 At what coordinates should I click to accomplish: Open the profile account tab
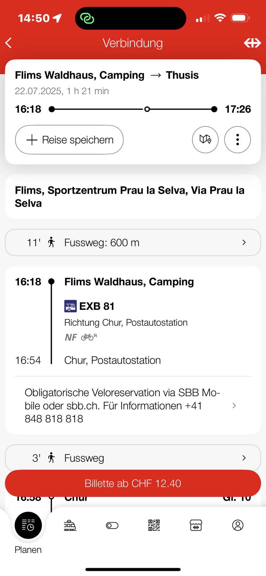[238, 525]
